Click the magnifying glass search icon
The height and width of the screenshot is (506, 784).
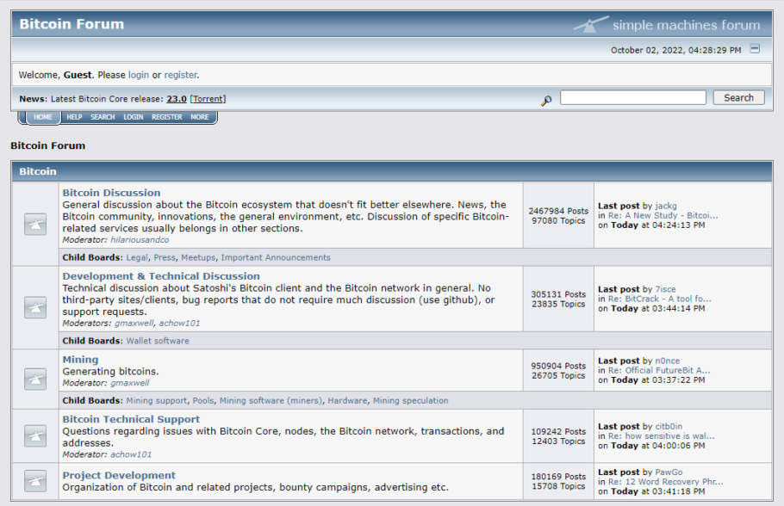click(546, 101)
